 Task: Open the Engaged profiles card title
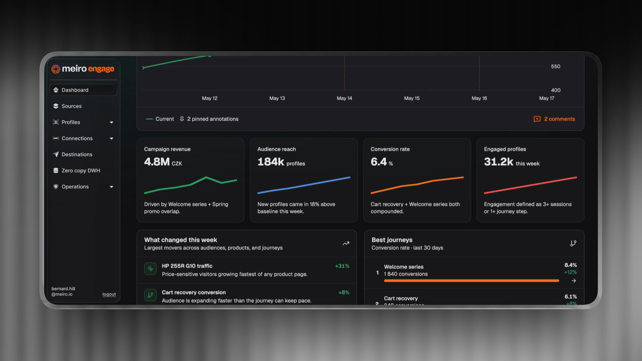coord(505,149)
